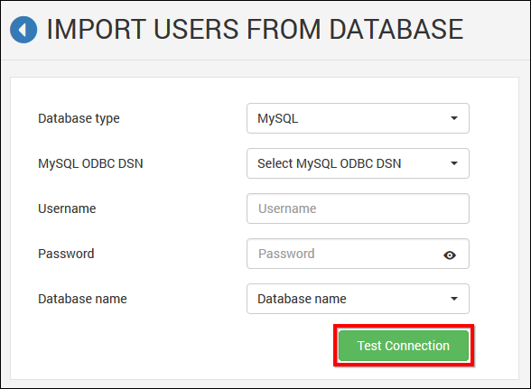The width and height of the screenshot is (531, 389).
Task: Click the Database type label text
Action: click(x=79, y=118)
